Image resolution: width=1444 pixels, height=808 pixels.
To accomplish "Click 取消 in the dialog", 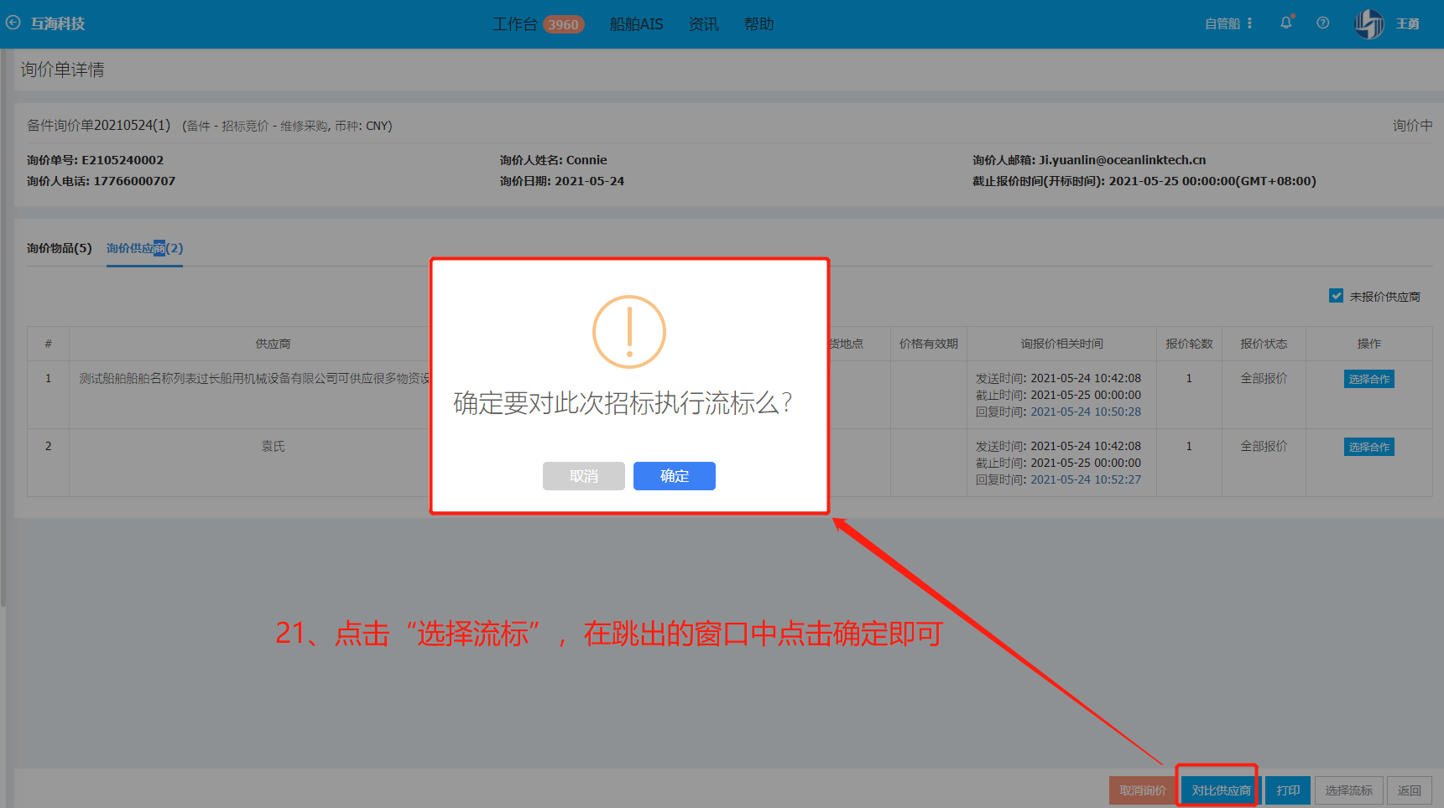I will click(x=584, y=476).
